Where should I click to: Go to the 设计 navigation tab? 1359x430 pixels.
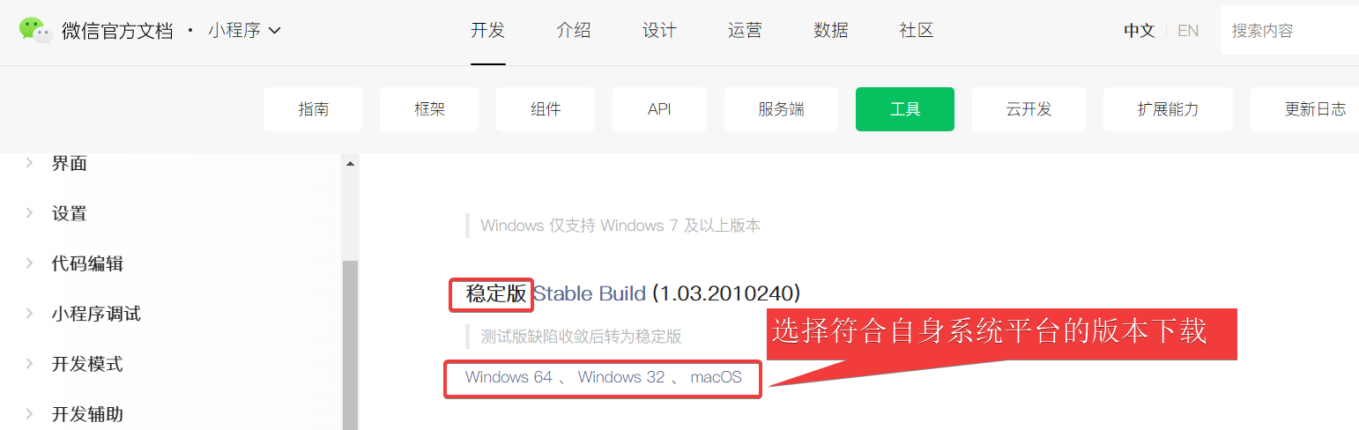tap(659, 30)
